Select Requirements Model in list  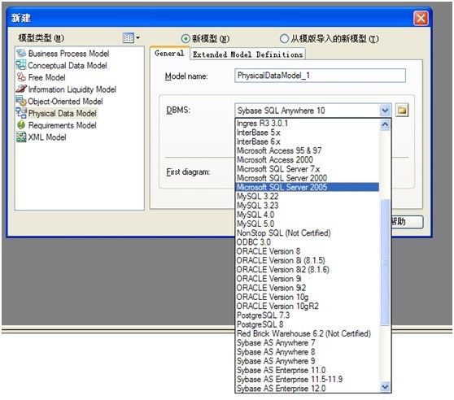63,125
